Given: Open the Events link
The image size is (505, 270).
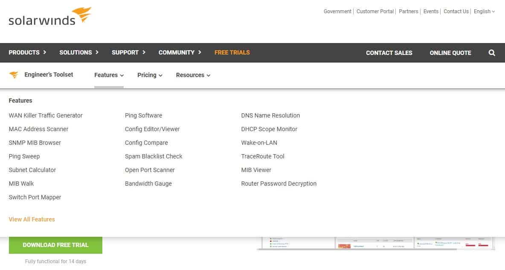Looking at the screenshot, I should (431, 11).
